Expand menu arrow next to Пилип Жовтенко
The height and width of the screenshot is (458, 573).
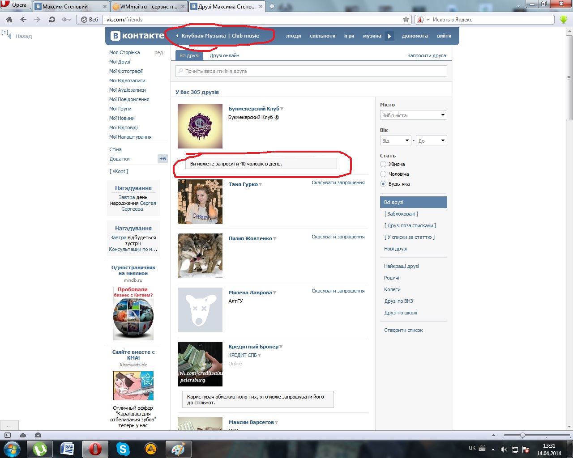(x=275, y=239)
